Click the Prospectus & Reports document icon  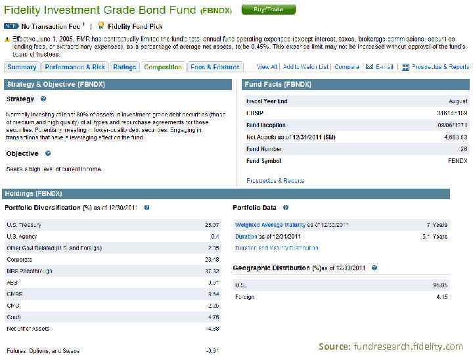[405, 67]
